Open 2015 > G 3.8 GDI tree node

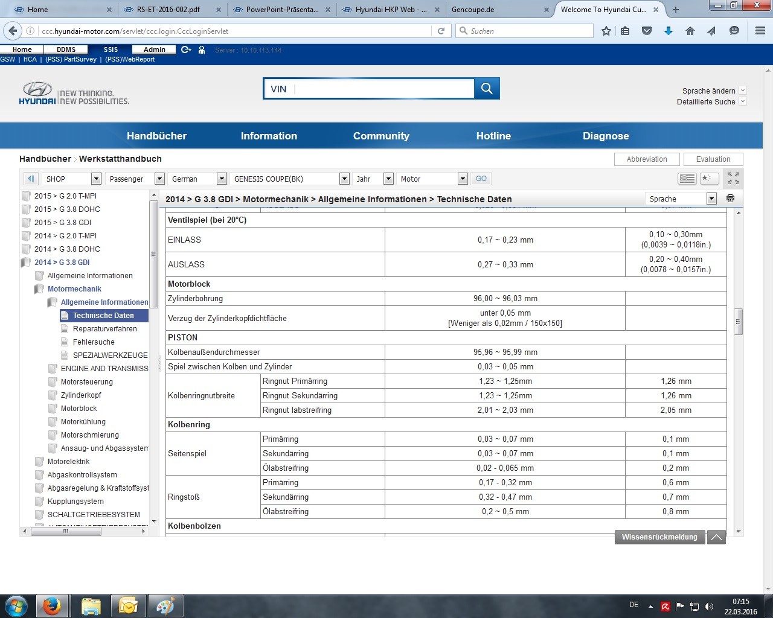(x=63, y=223)
